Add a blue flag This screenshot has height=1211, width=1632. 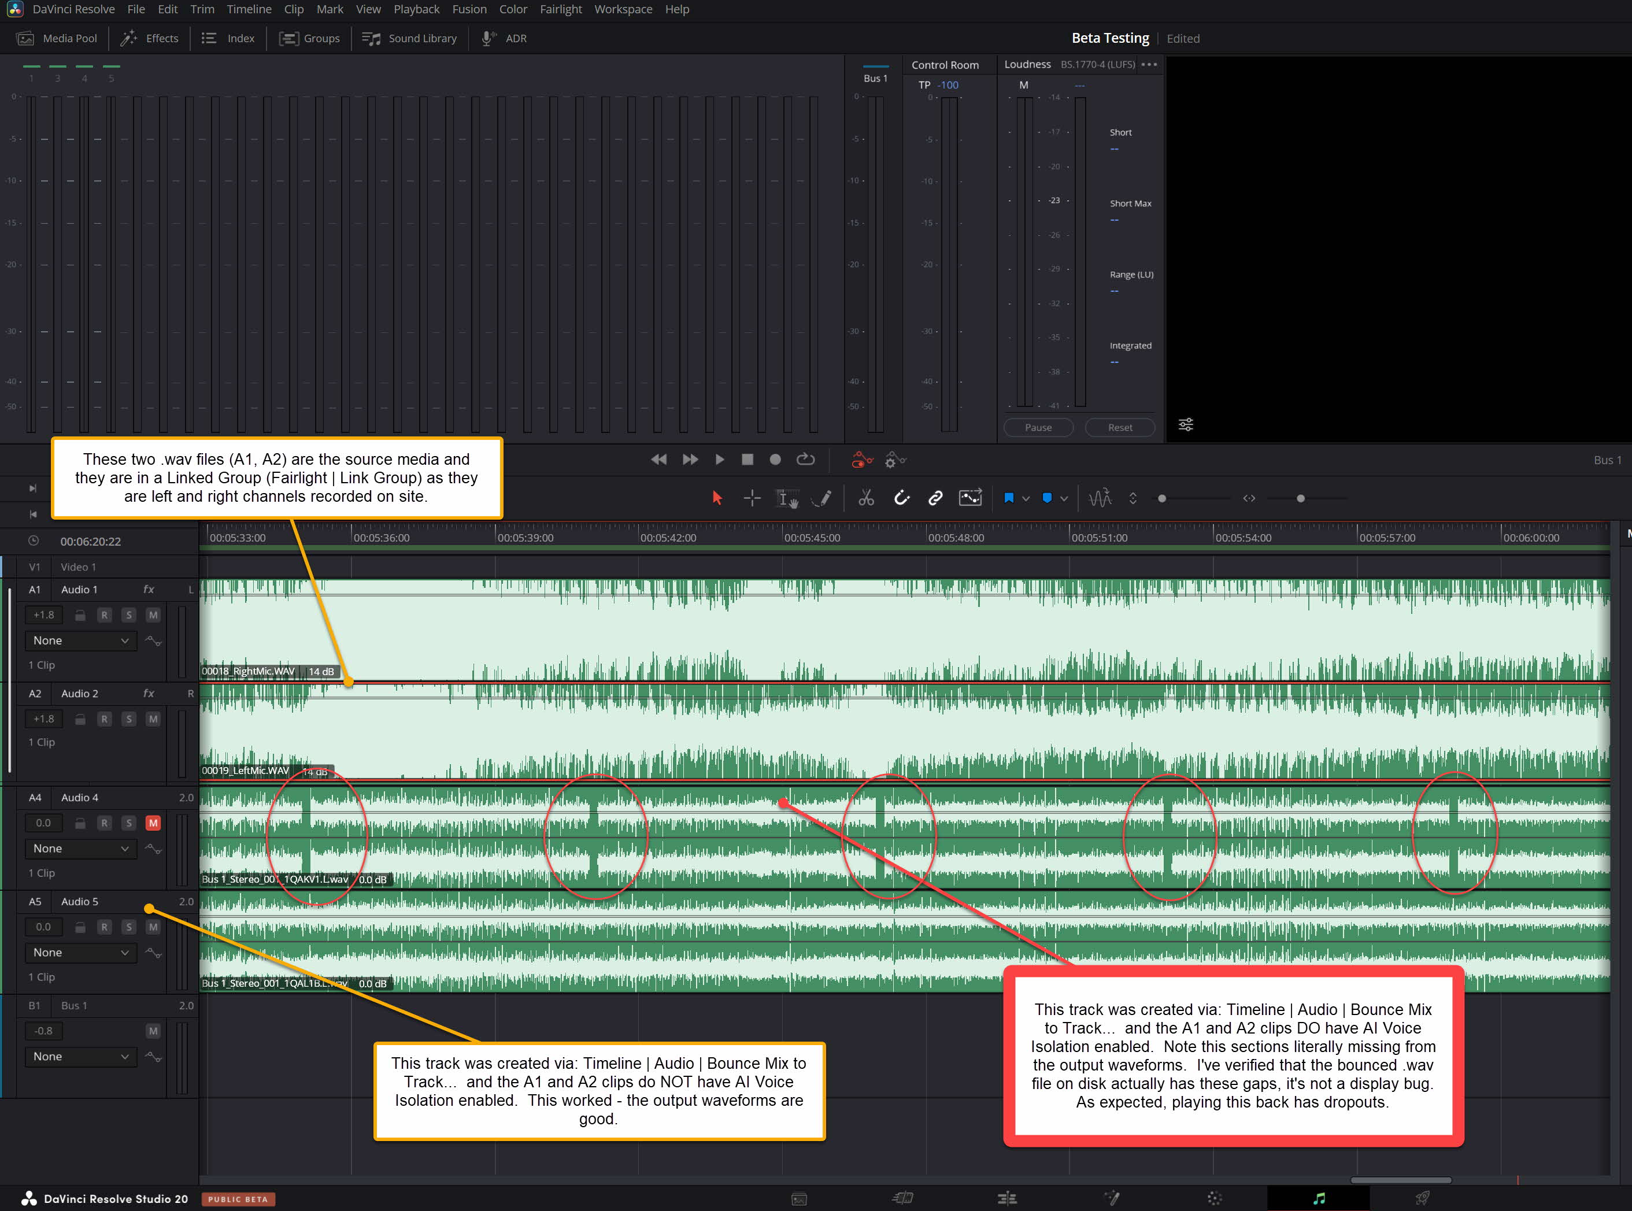point(1009,498)
